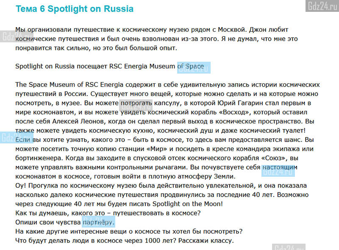This screenshot has height=250, width=339.
Task: Click the question "Как ты думаешь, какого это"
Action: [60, 213]
